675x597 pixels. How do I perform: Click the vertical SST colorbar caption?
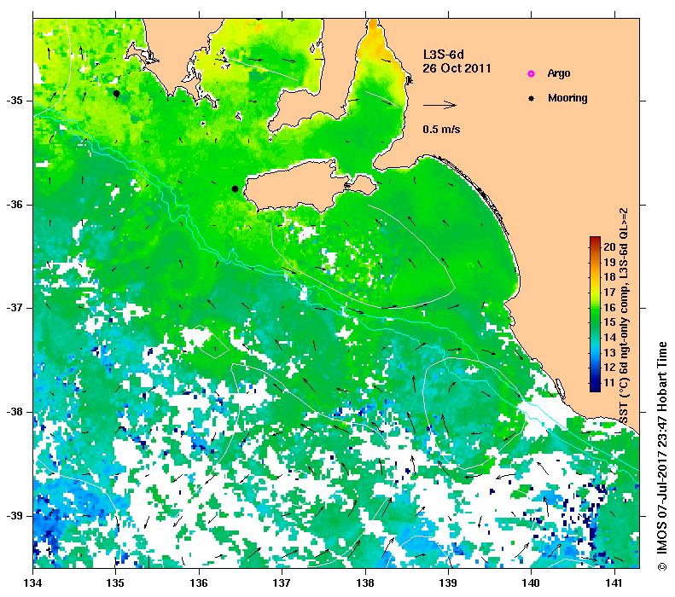click(x=624, y=316)
